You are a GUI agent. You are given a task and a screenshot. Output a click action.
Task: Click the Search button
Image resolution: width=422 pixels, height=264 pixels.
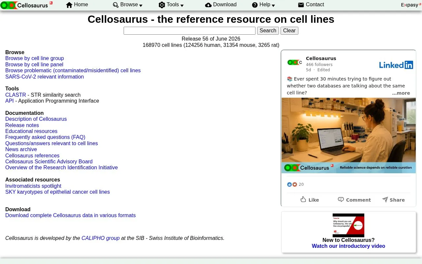click(x=268, y=31)
